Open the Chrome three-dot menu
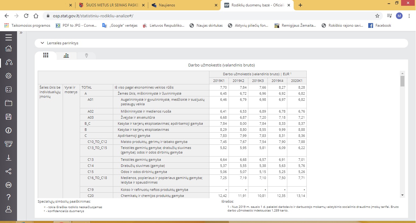The image size is (416, 223). tap(409, 16)
